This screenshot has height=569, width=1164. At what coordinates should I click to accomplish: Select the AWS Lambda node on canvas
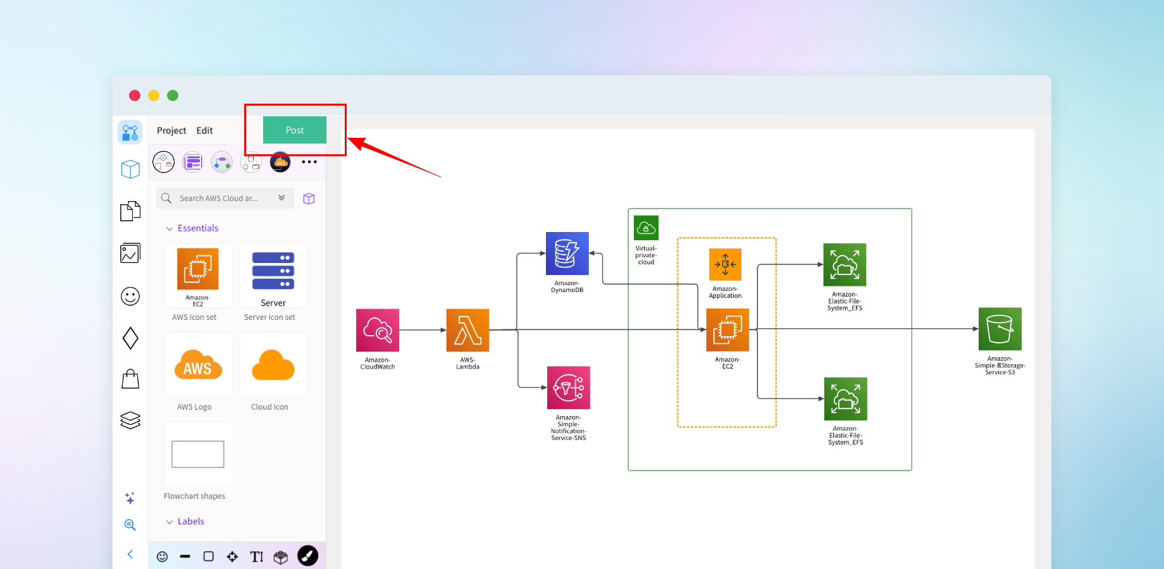click(x=467, y=330)
